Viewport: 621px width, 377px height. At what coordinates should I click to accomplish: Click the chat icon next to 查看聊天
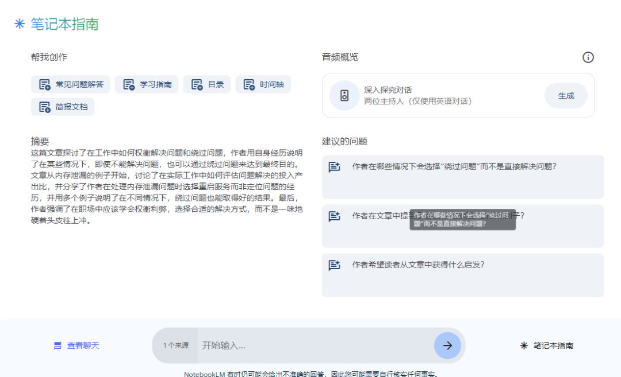58,346
